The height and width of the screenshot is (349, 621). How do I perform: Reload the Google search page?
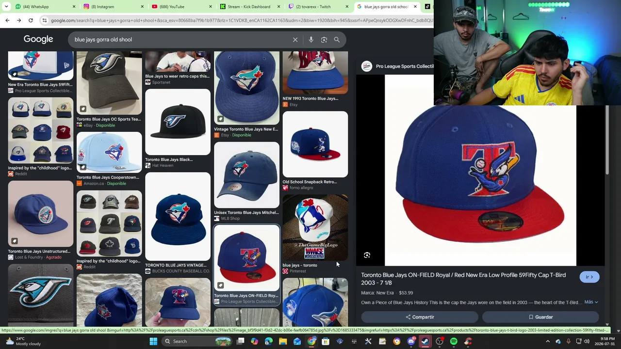click(31, 20)
